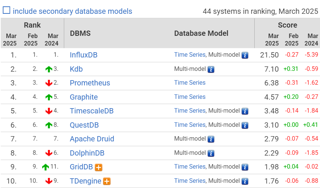Click Kdb score value 7.10
Screen dimensions: 320x188
pos(271,69)
